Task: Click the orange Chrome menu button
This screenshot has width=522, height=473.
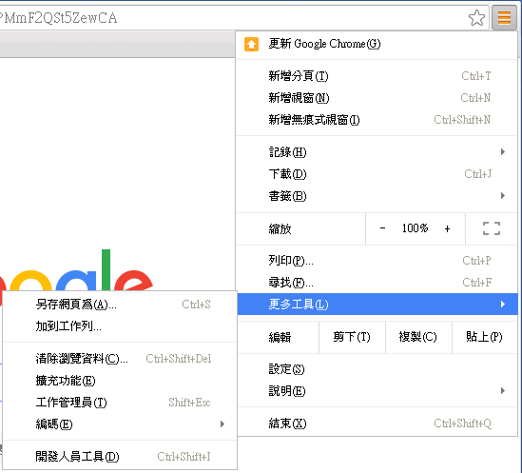Action: tap(504, 18)
